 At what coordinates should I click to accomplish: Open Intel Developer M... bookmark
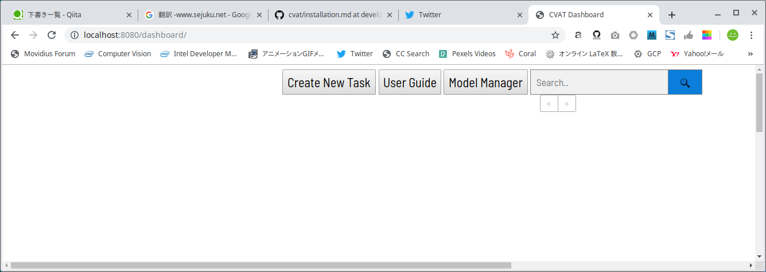[199, 54]
